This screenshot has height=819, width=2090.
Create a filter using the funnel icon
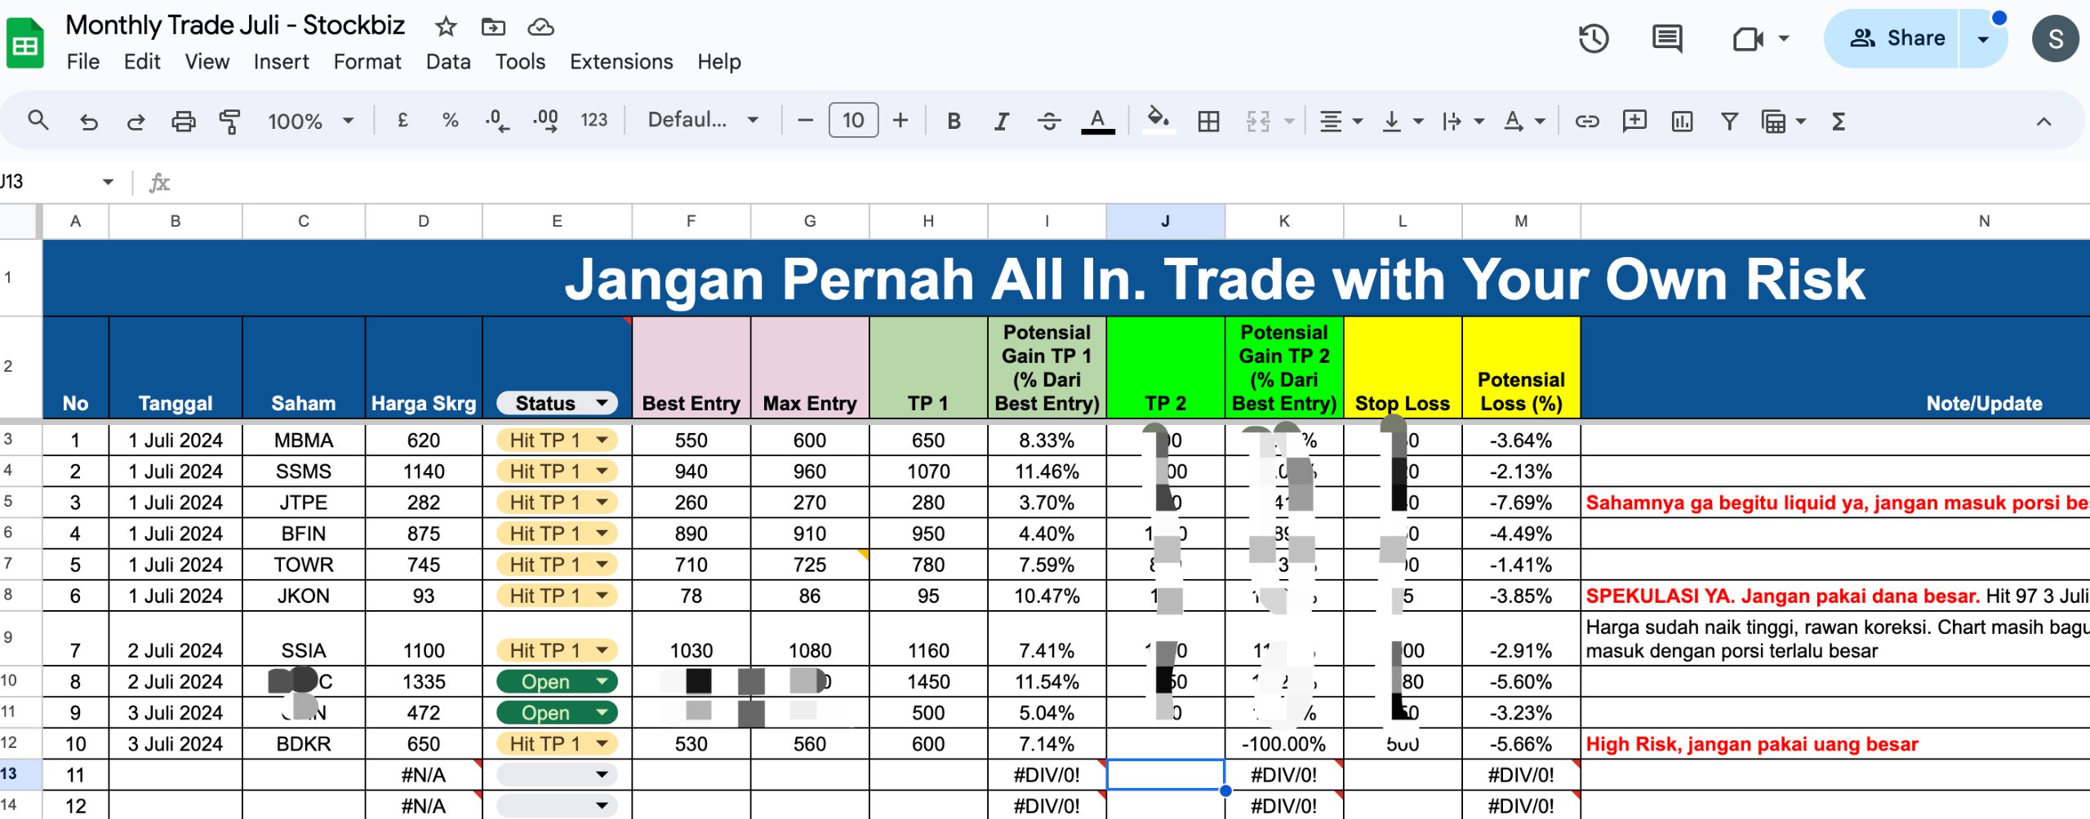1729,121
